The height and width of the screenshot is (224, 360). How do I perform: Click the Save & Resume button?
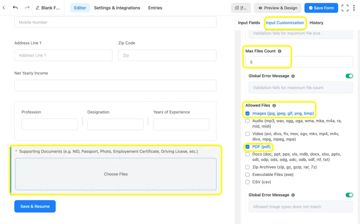coord(35,206)
